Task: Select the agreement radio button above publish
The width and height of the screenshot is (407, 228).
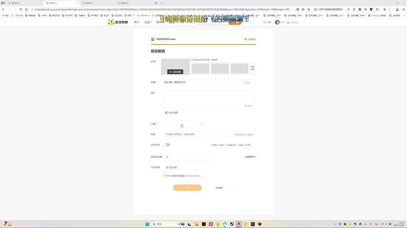Action: 165,176
